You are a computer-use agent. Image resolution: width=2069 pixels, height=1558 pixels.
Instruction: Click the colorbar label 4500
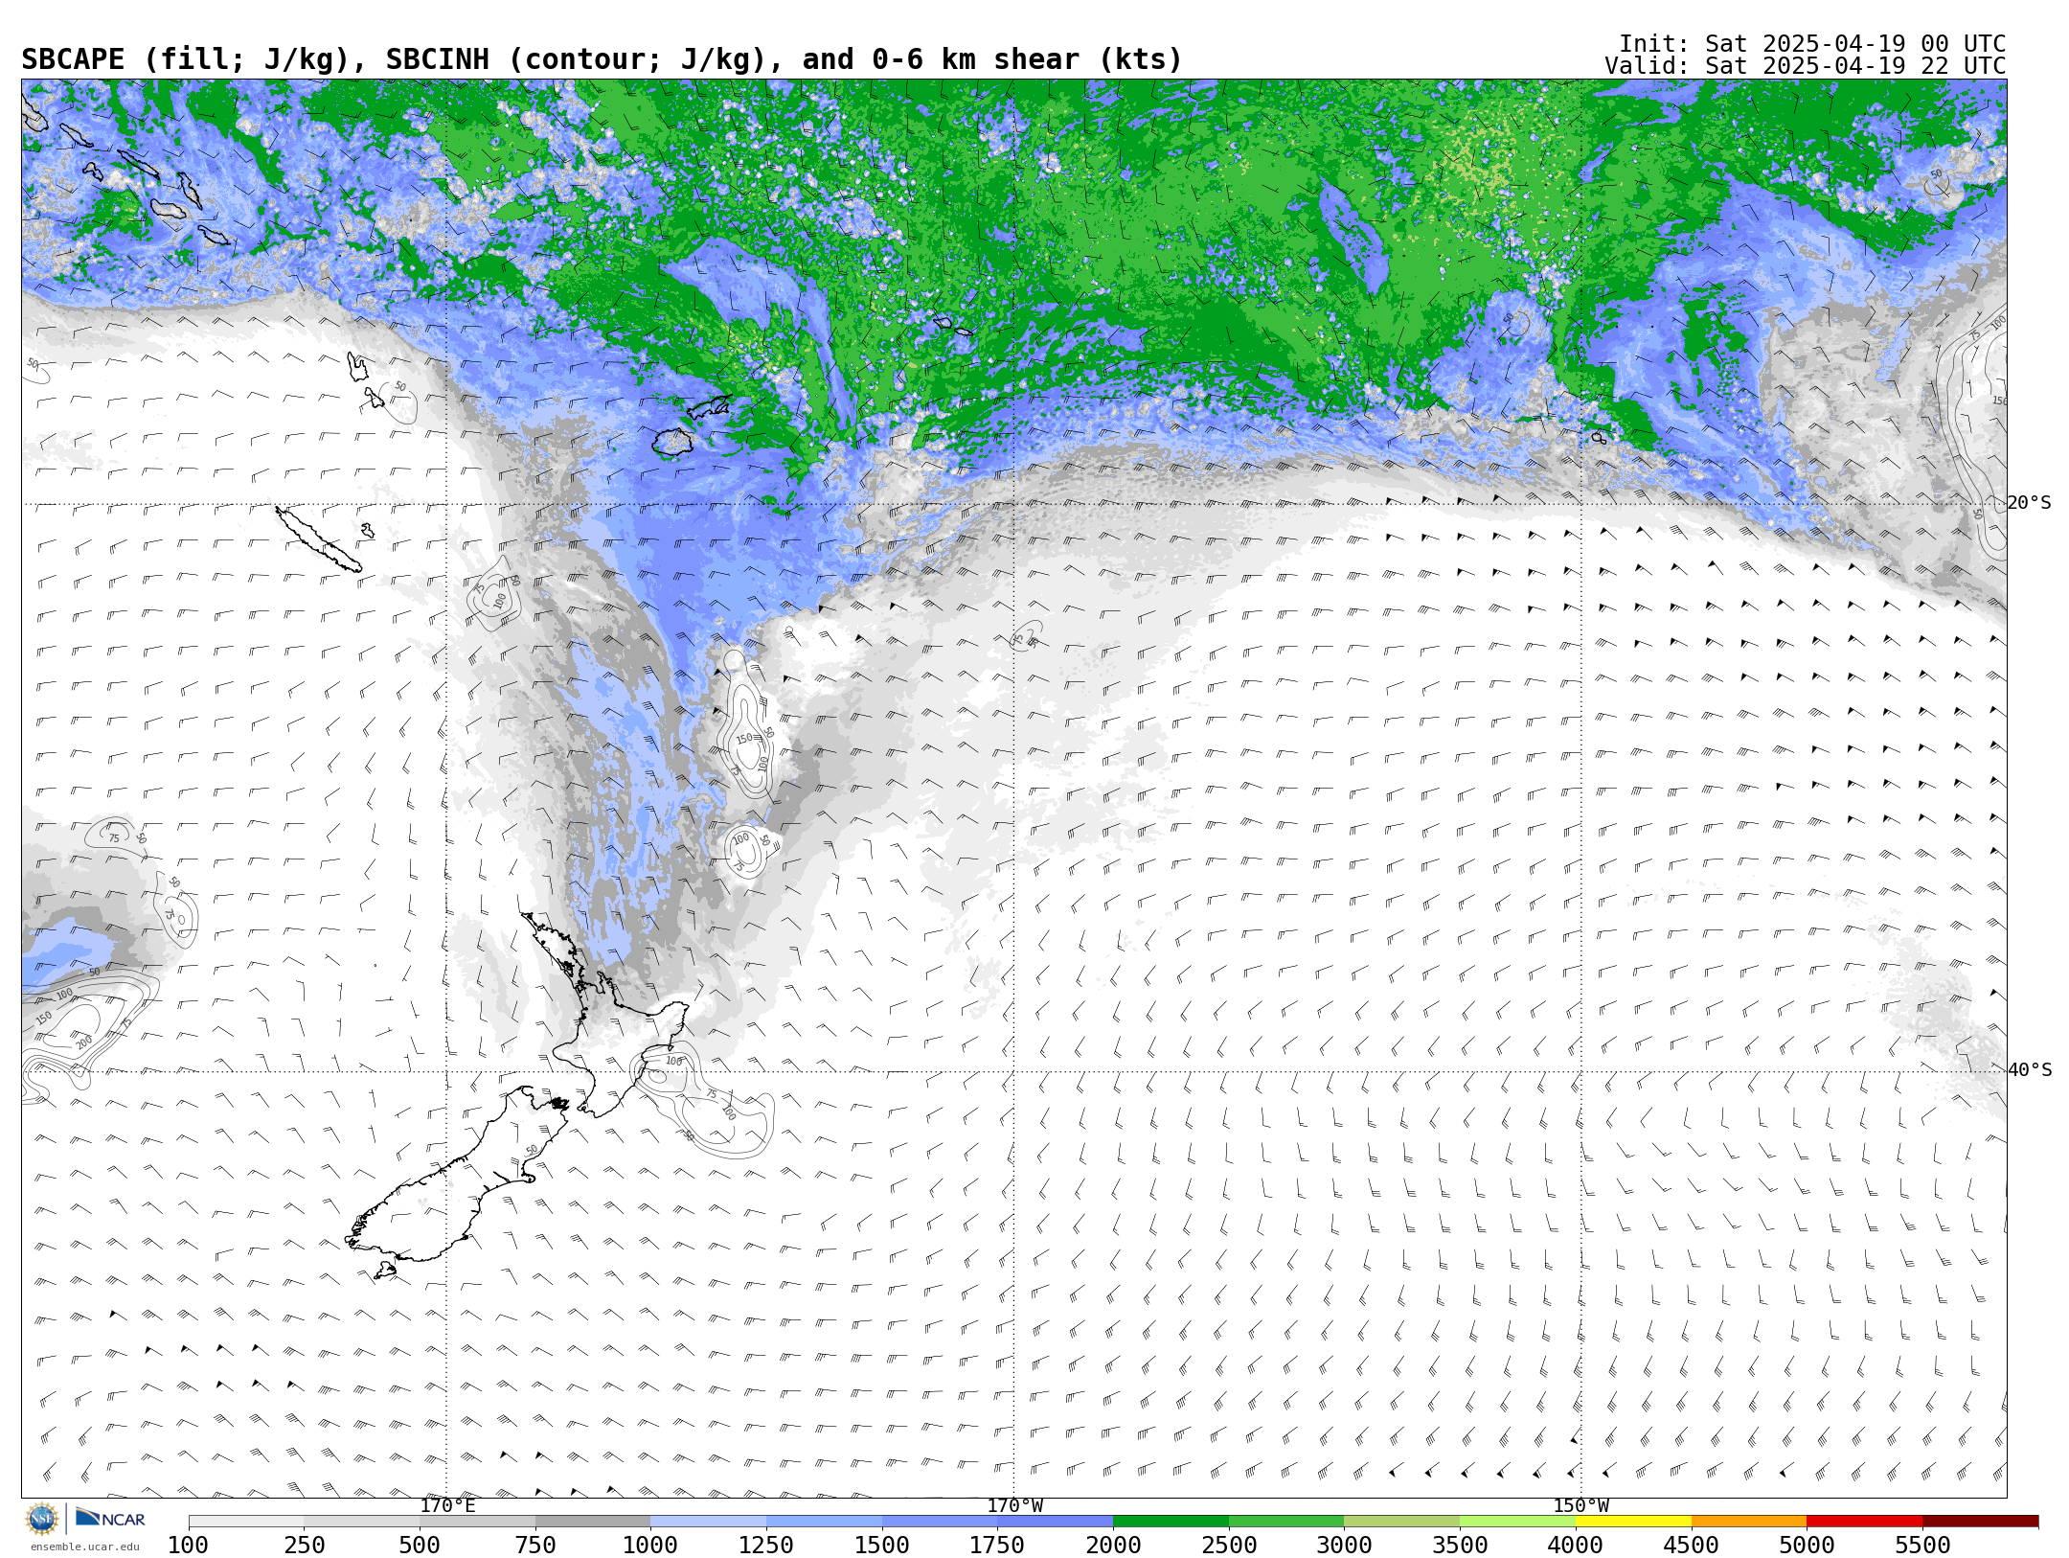click(x=1691, y=1546)
